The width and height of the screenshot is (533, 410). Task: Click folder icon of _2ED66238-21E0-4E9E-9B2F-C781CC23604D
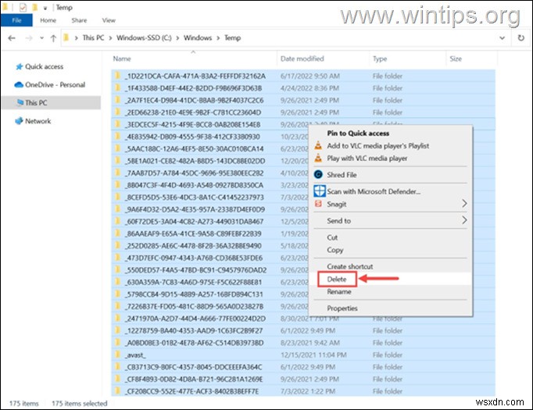117,112
